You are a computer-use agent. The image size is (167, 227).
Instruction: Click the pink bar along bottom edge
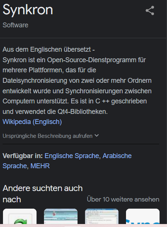(83, 226)
